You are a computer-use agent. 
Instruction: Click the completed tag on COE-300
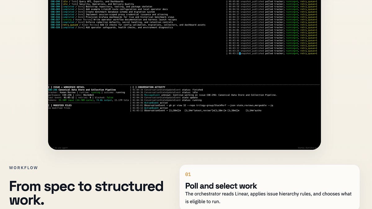(x=69, y=7)
